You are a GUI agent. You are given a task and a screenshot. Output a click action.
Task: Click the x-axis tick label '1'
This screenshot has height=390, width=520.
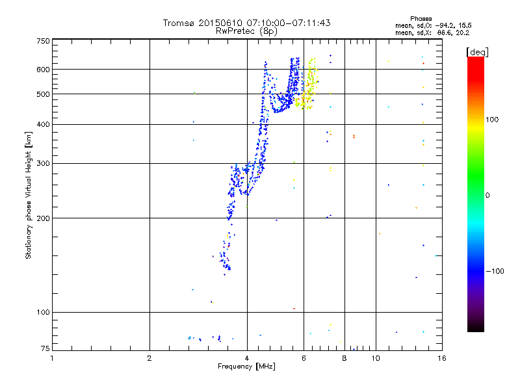pos(52,358)
